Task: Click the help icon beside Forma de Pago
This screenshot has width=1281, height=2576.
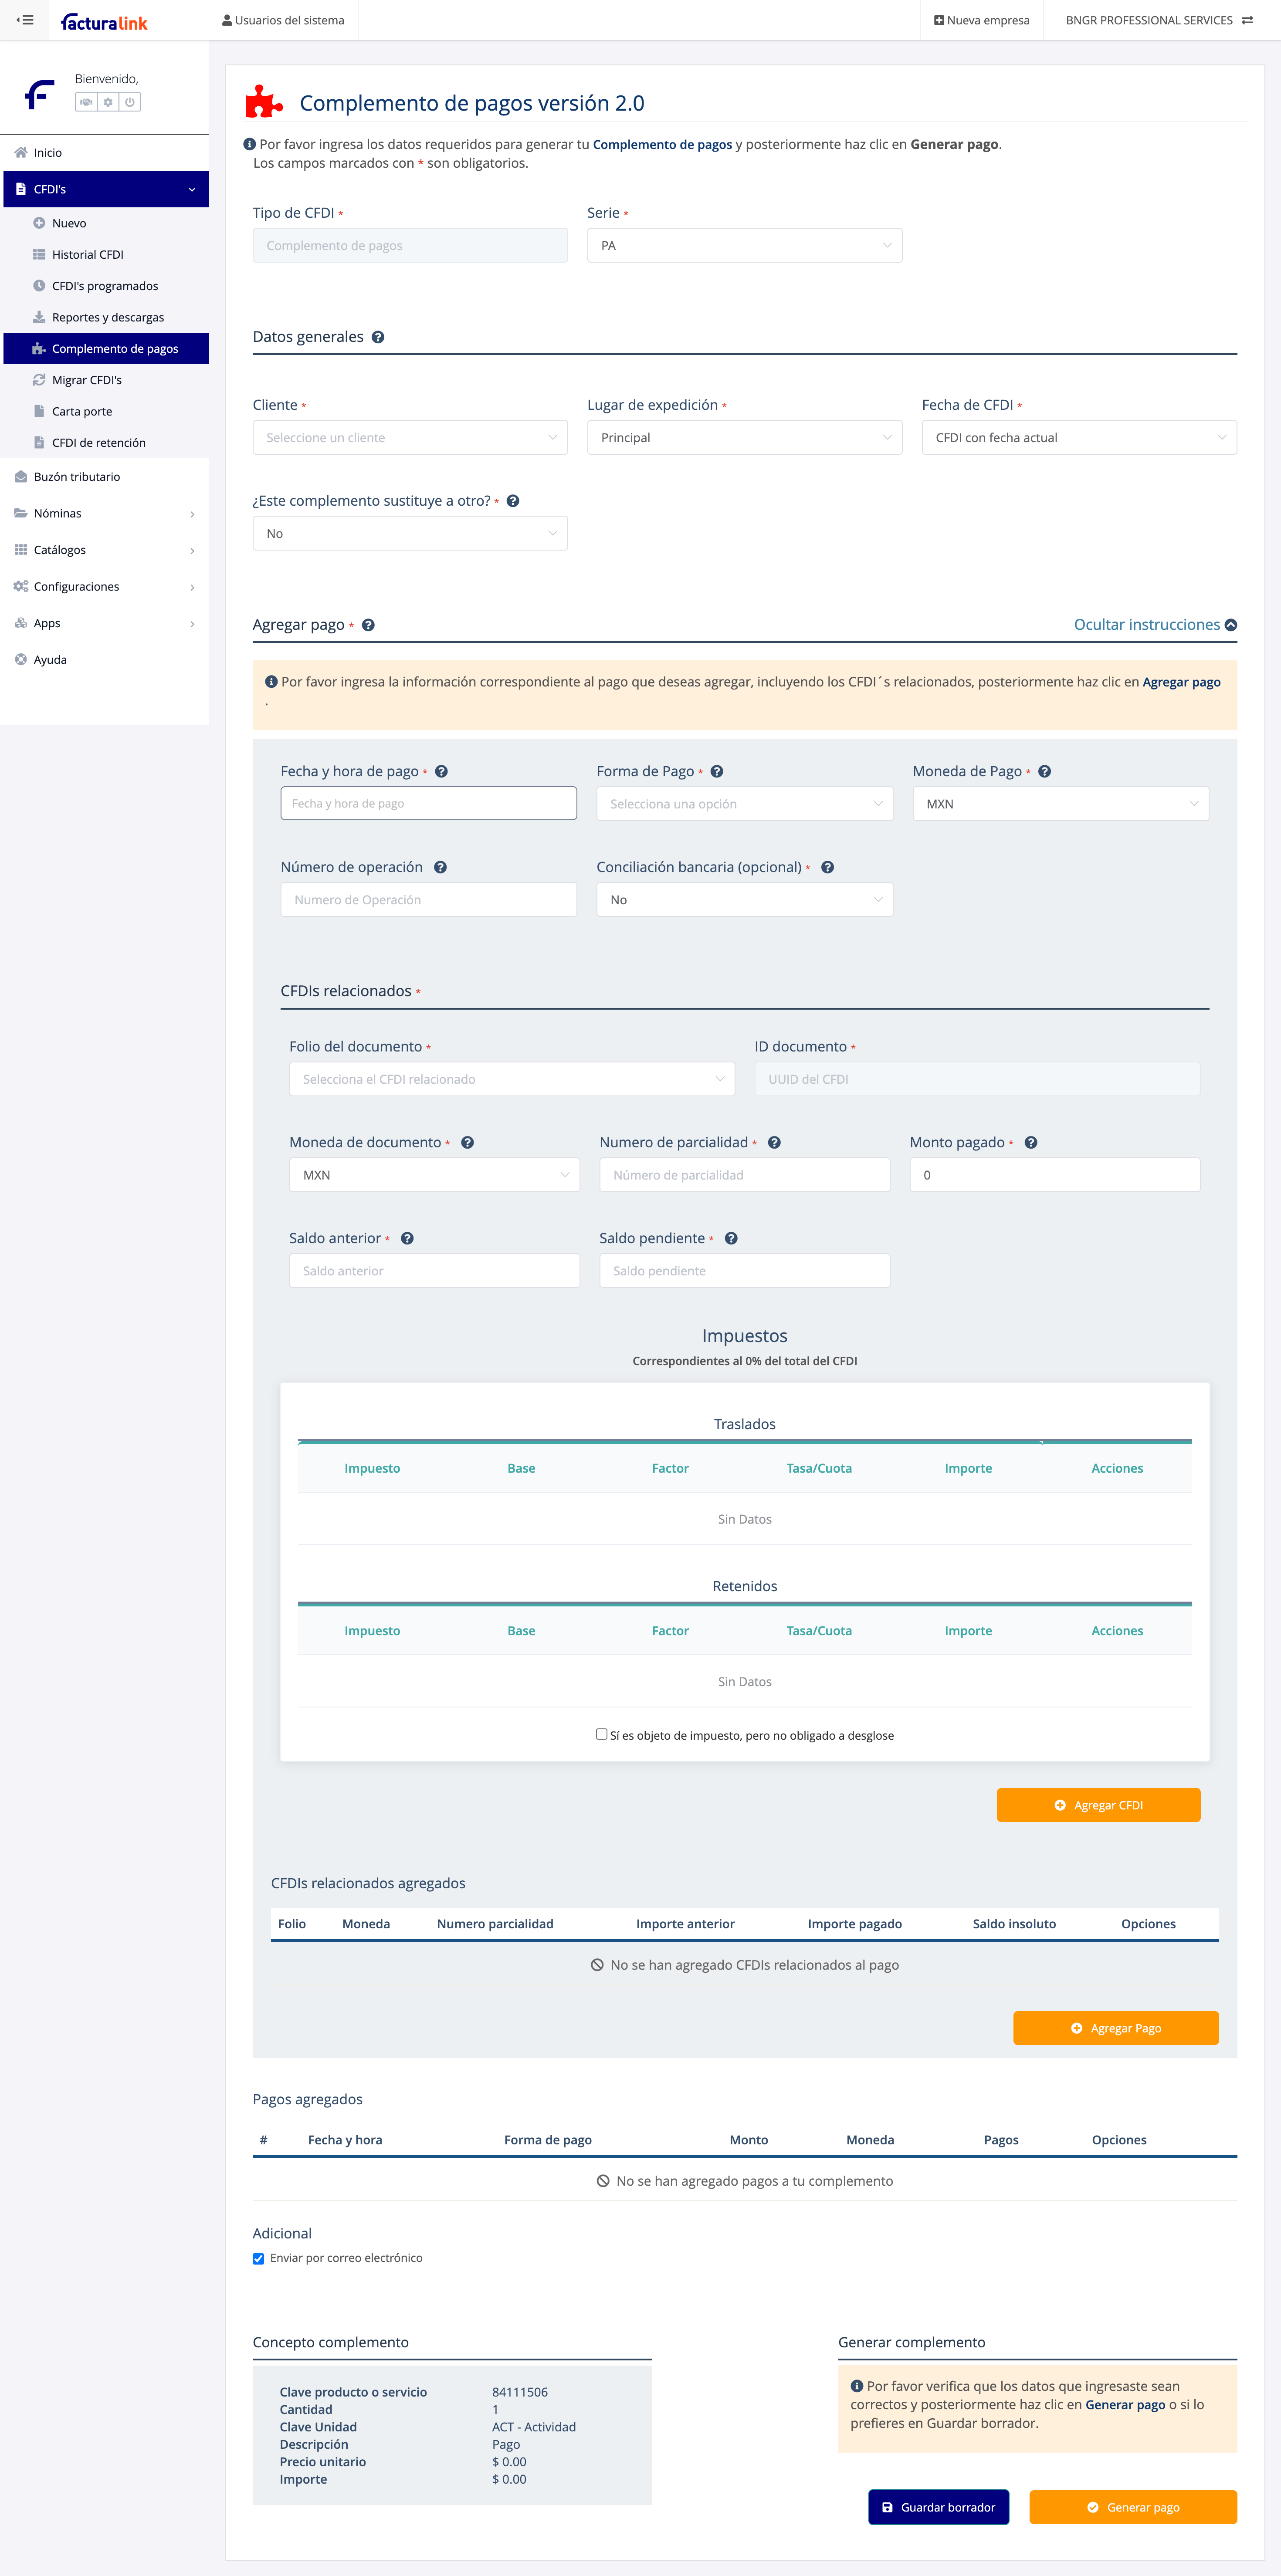Action: point(717,772)
